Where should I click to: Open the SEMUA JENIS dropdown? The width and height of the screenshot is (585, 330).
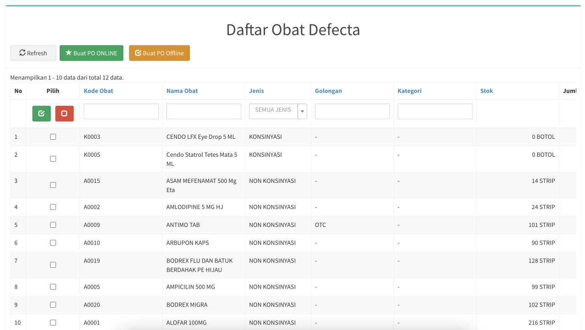pyautogui.click(x=273, y=111)
